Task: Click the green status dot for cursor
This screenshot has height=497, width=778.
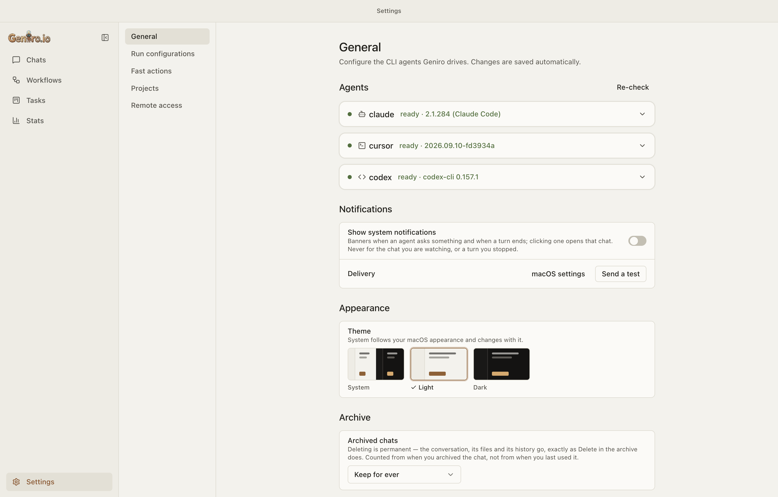Action: [350, 146]
